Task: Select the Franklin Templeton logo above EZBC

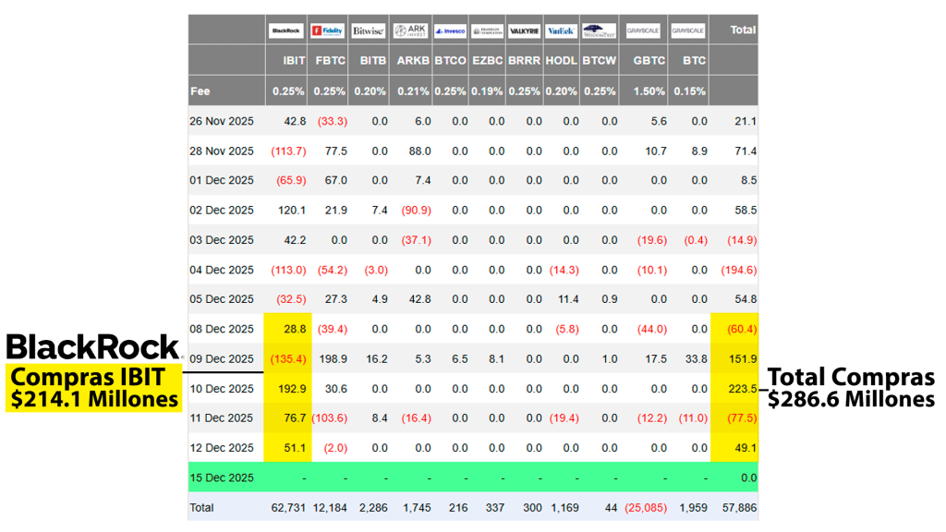Action: coord(487,30)
